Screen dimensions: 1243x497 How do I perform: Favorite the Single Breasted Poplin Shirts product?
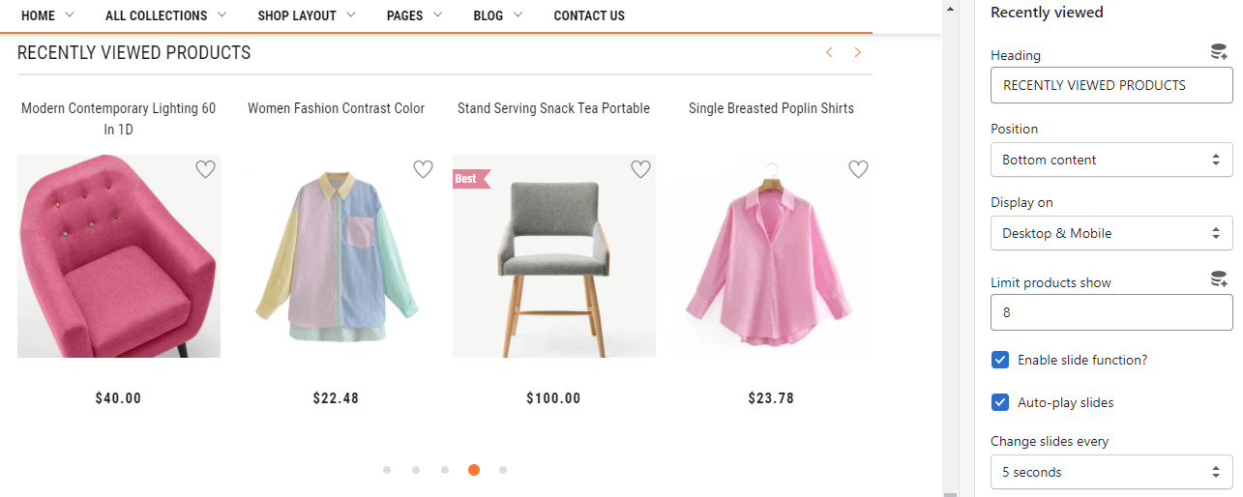click(858, 169)
